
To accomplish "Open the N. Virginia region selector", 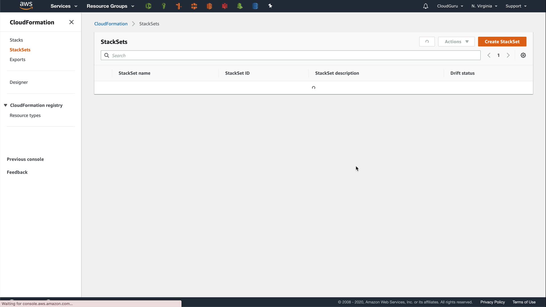I will point(484,6).
